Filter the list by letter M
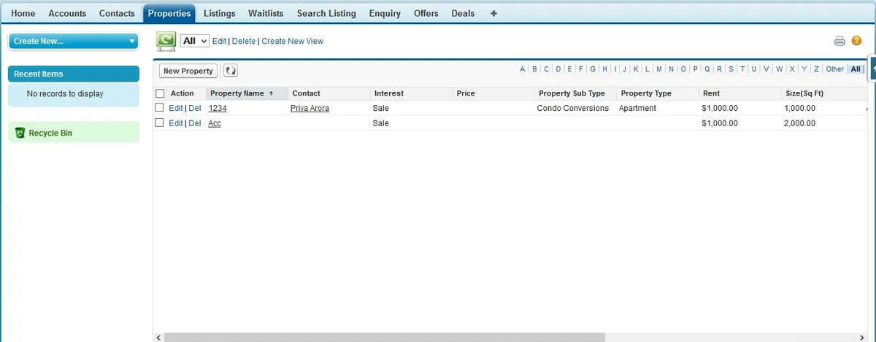Image resolution: width=876 pixels, height=342 pixels. tap(659, 69)
